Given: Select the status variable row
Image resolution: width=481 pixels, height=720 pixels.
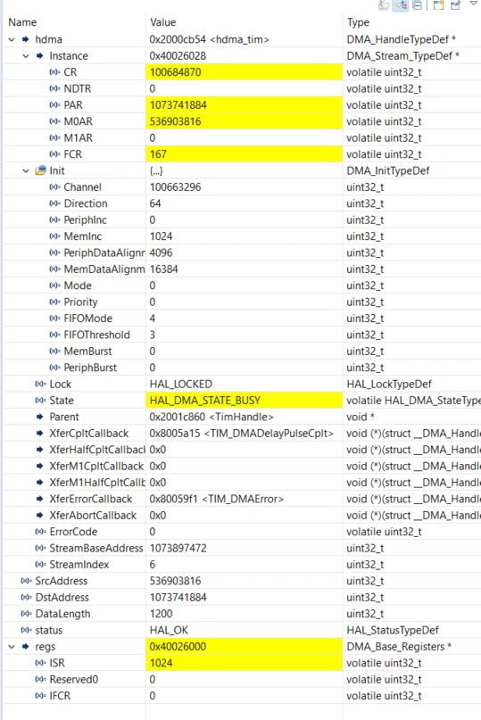Looking at the screenshot, I should 242,630.
